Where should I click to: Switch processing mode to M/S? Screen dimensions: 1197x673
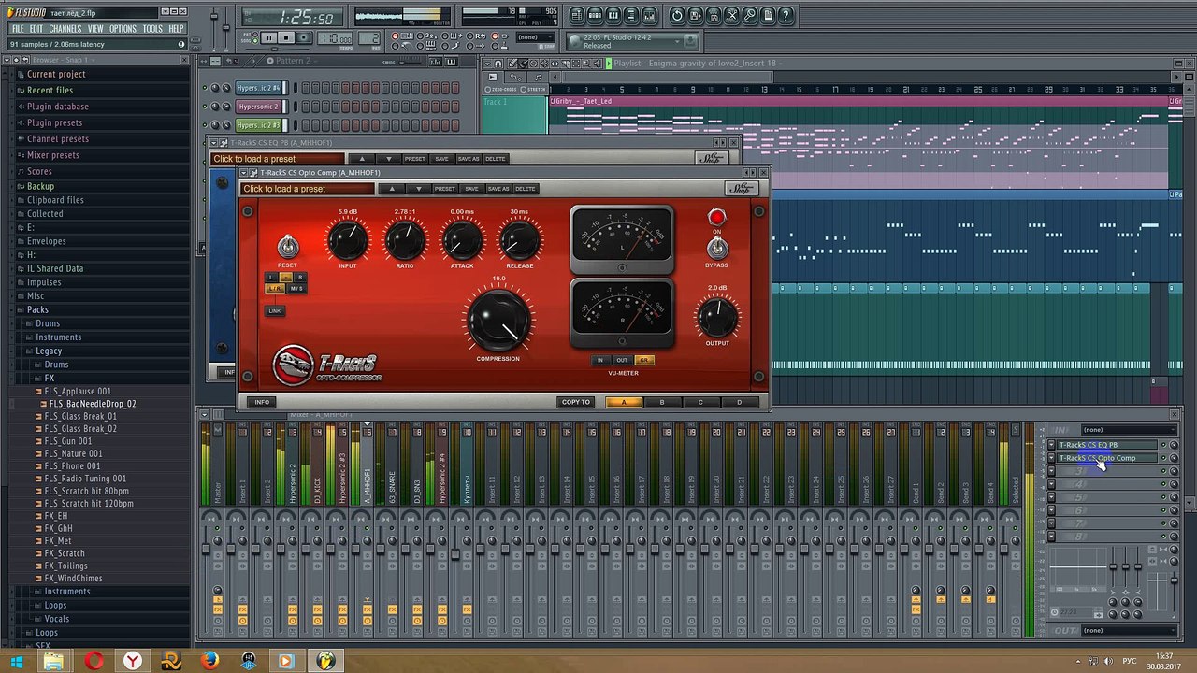click(x=296, y=289)
